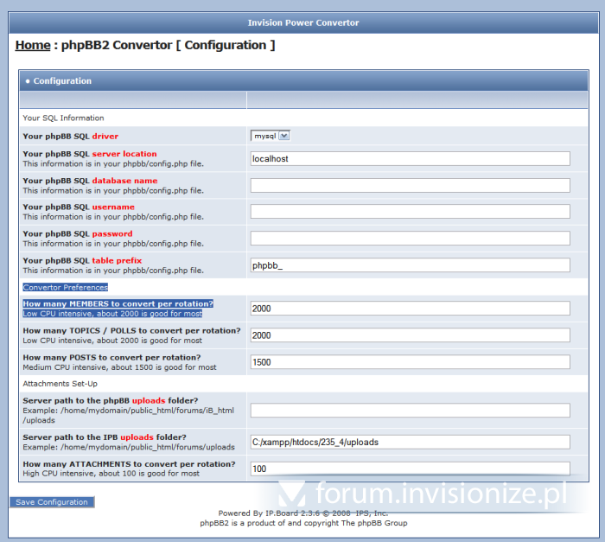605x542 pixels.
Task: Focus the phpBB uploads folder path input
Action: pyautogui.click(x=410, y=410)
